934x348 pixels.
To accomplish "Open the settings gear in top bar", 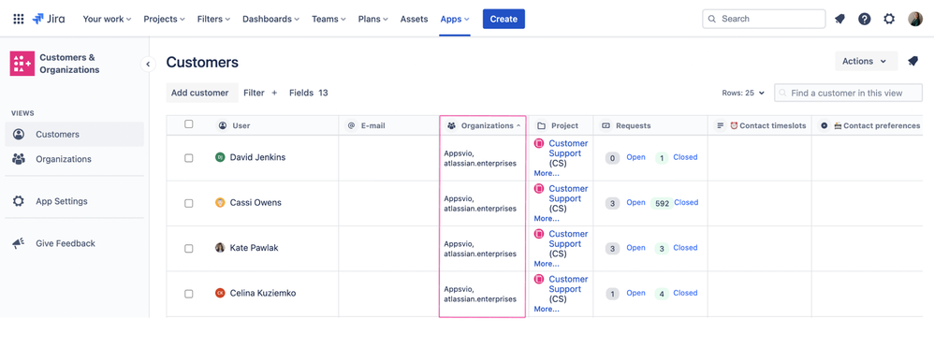I will [x=889, y=19].
